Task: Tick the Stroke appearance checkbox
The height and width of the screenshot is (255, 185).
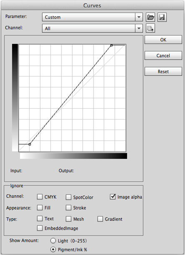Action: click(68, 207)
